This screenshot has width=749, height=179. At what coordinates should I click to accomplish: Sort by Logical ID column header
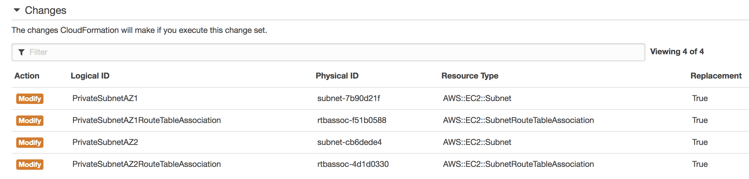90,76
